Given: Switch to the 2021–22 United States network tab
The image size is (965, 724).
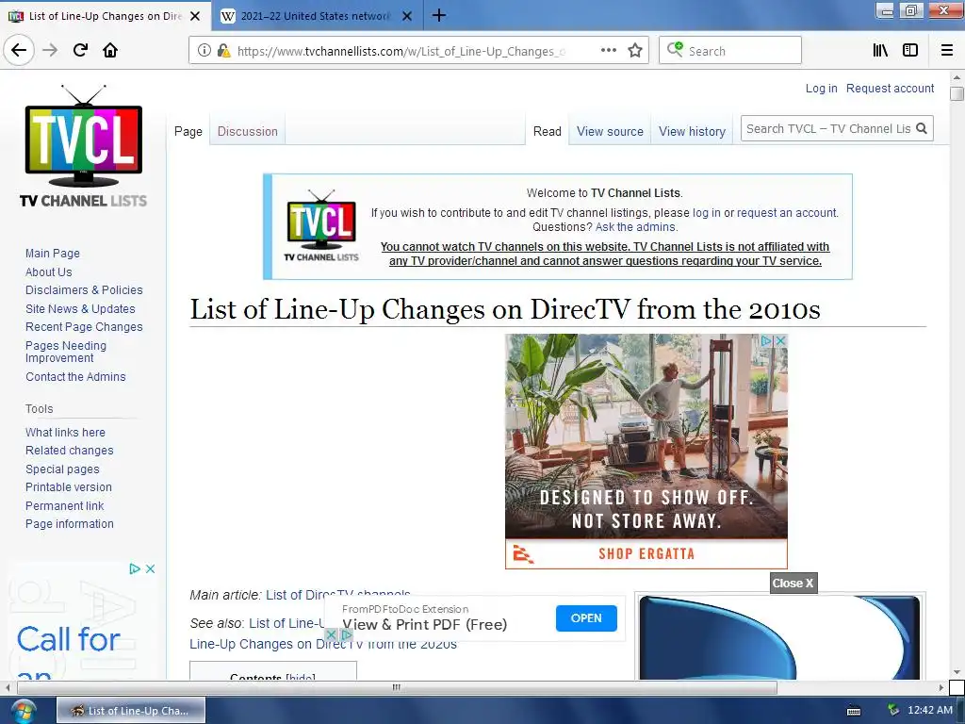Looking at the screenshot, I should 315,16.
